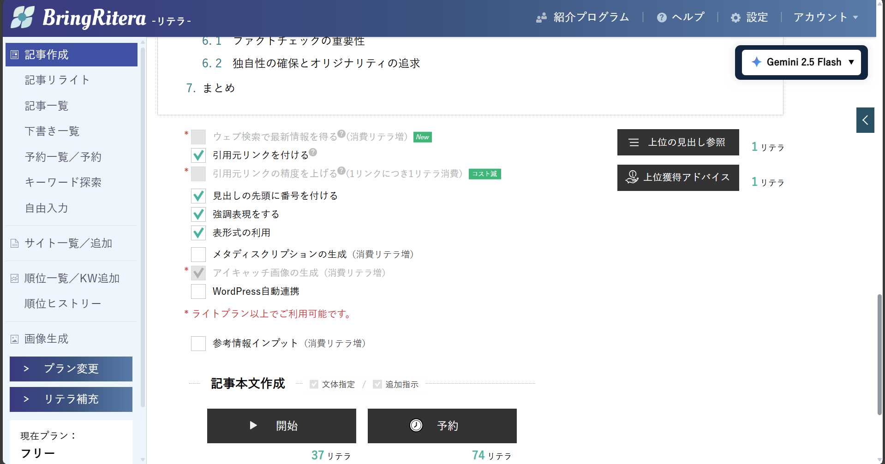The height and width of the screenshot is (464, 885).
Task: Click help icon beside ウェブ検索で最新情報を得る
Action: pyautogui.click(x=341, y=134)
